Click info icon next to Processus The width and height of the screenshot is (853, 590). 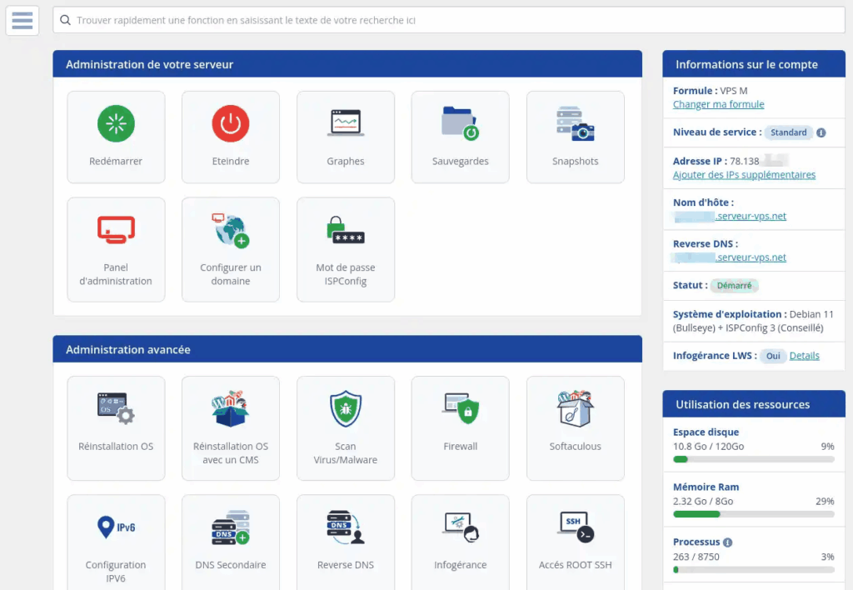pos(727,542)
